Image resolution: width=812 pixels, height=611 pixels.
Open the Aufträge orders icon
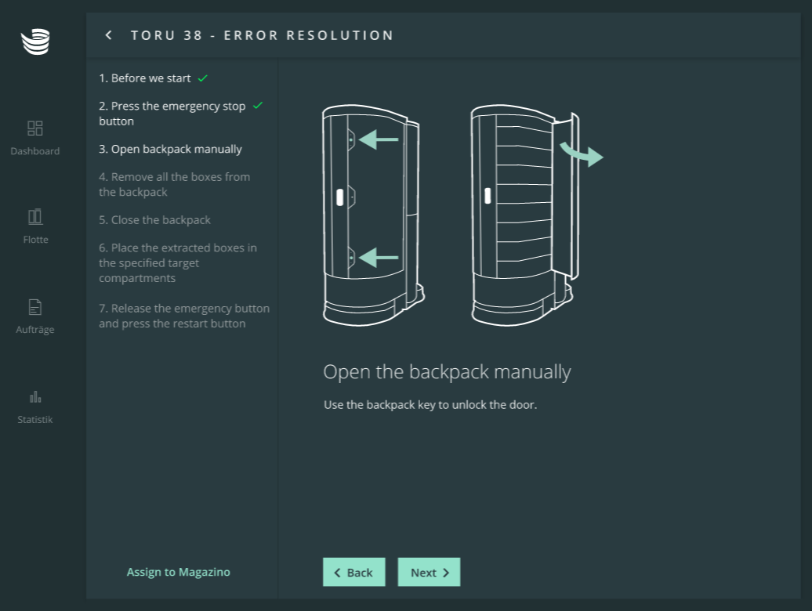point(35,307)
